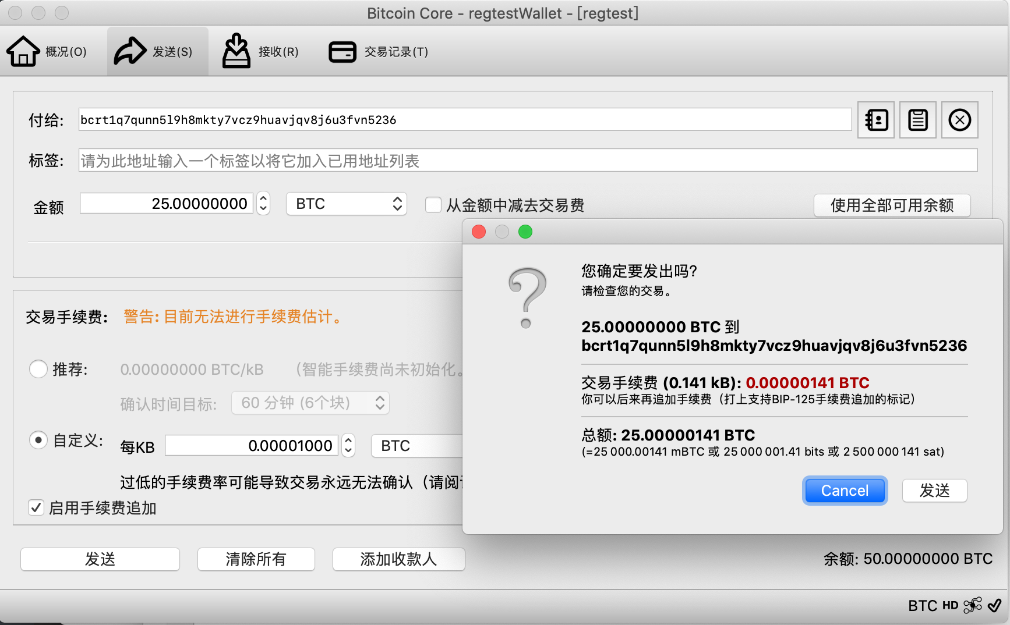Open Transactions tab card icon
This screenshot has height=625, width=1010.
[342, 52]
